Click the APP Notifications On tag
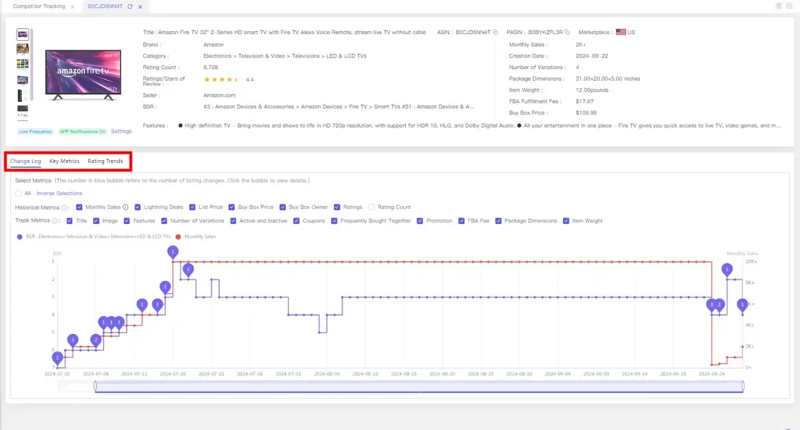The image size is (800, 430). click(83, 132)
